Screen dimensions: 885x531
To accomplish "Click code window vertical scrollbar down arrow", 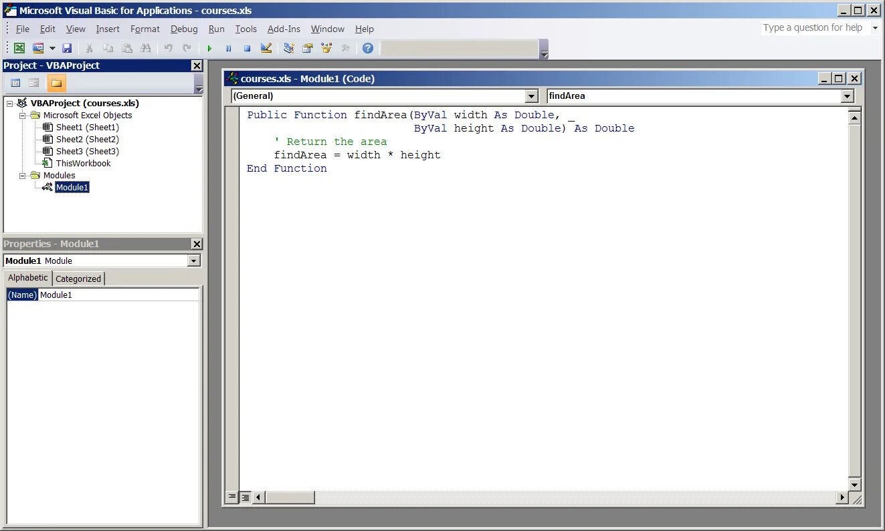I will 854,485.
